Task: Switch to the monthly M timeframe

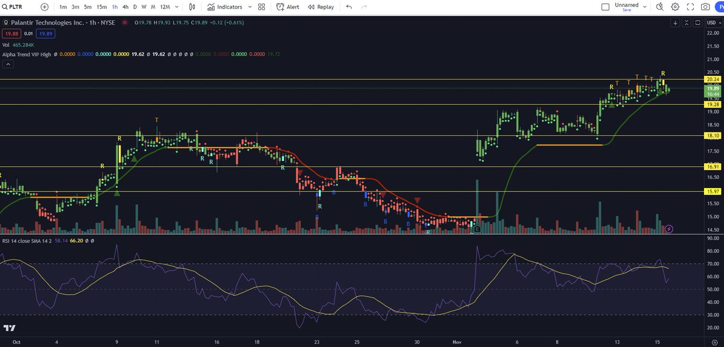Action: pyautogui.click(x=153, y=7)
